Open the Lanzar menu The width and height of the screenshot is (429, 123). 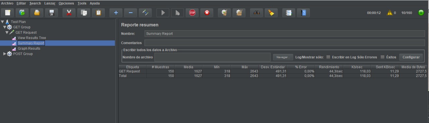50,3
